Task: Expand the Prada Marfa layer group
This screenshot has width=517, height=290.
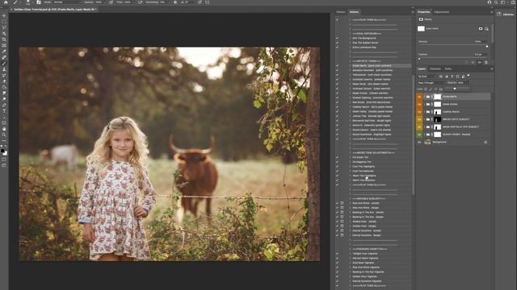Action: click(424, 97)
